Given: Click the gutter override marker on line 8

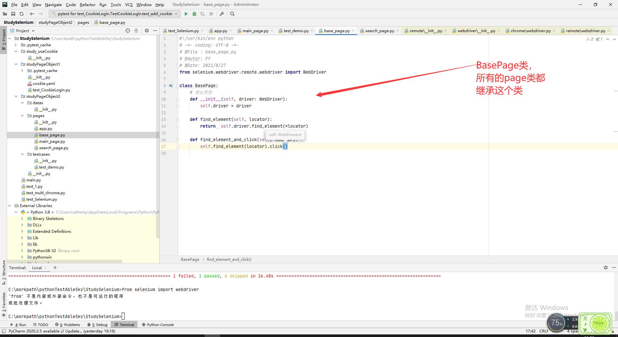Looking at the screenshot, I should (x=171, y=86).
